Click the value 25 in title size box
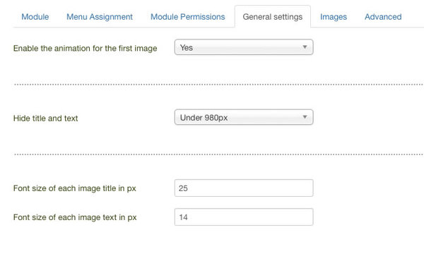The height and width of the screenshot is (256, 424). point(183,188)
